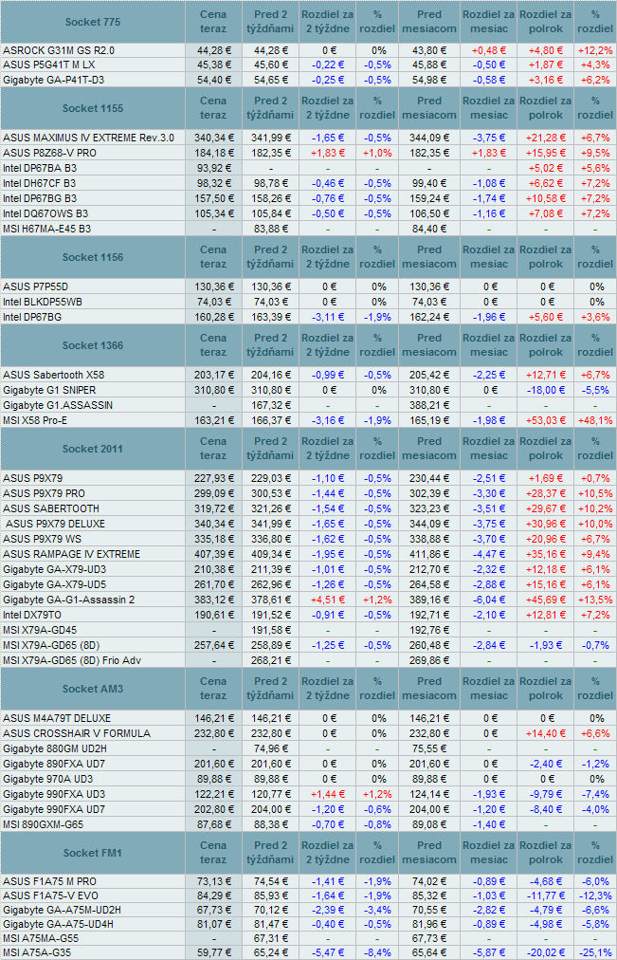Click MSI A75A-G35 product name

pos(37,953)
